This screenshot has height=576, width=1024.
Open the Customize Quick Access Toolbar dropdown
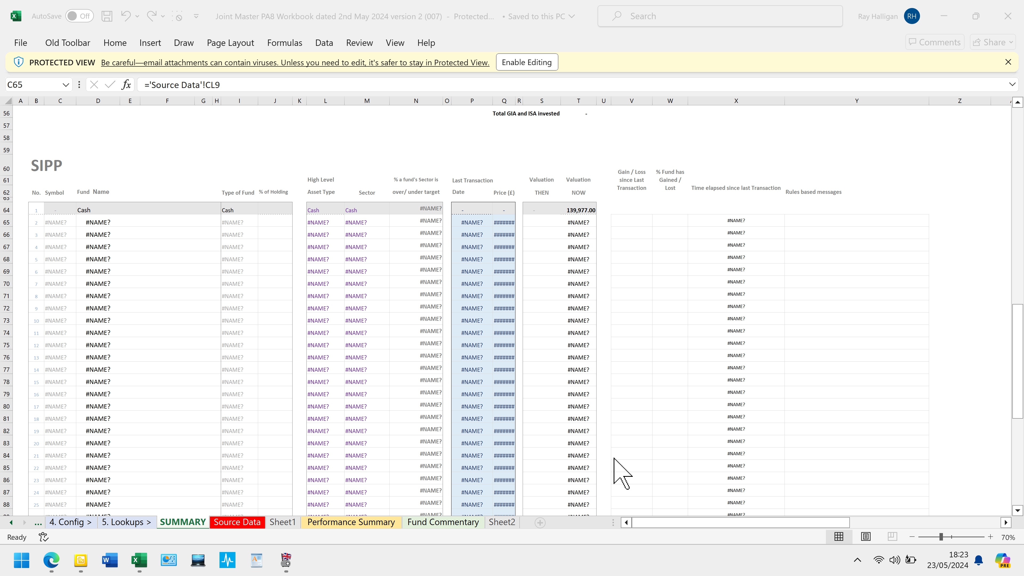tap(196, 16)
